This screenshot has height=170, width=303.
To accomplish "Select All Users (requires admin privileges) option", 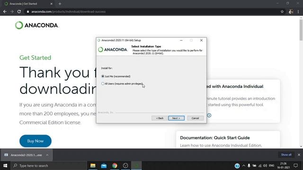I will pyautogui.click(x=103, y=84).
